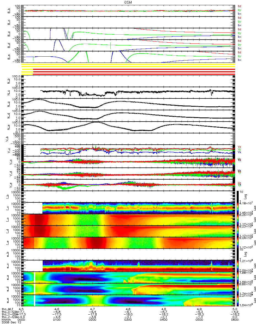The width and height of the screenshot is (256, 330).
Task: Select the e_b electron spectrogram label
Action: (x=7, y=254)
